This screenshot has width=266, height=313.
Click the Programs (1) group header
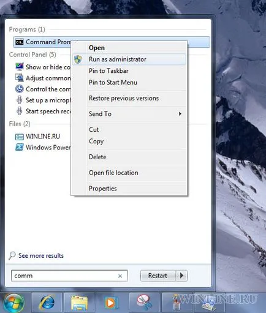(x=27, y=29)
